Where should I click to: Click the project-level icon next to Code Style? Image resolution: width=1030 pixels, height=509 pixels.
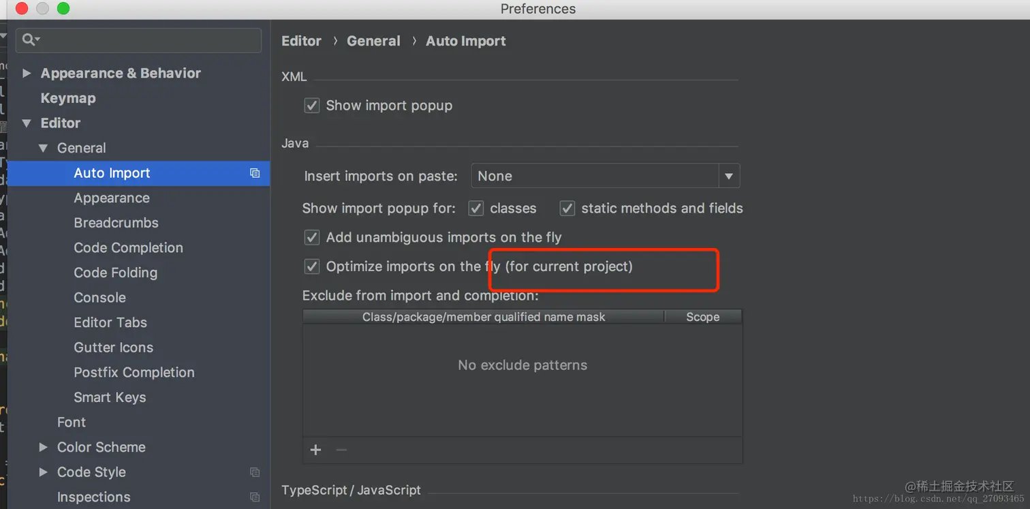[x=255, y=472]
